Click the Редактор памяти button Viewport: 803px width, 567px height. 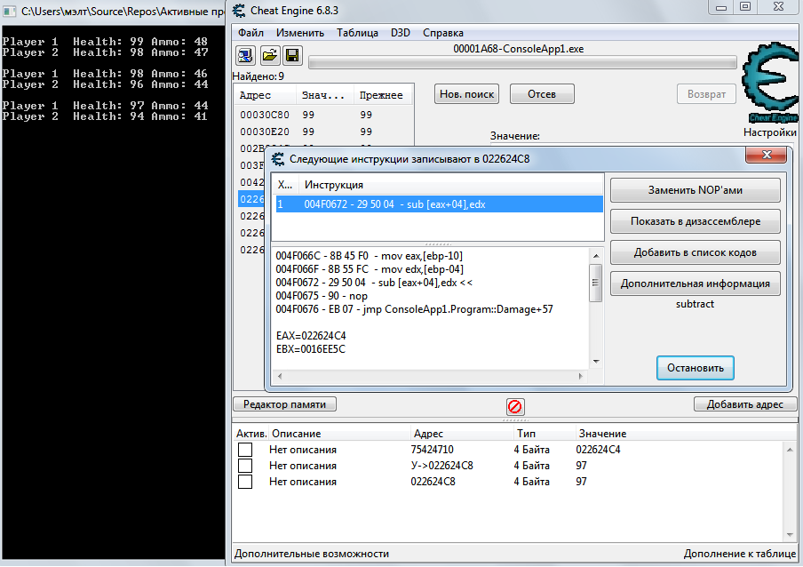coord(284,404)
